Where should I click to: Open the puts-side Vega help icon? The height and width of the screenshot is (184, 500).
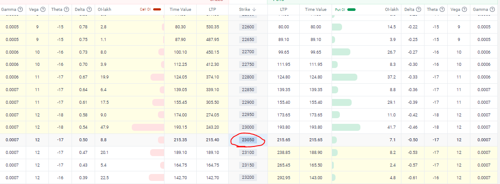click(x=465, y=10)
